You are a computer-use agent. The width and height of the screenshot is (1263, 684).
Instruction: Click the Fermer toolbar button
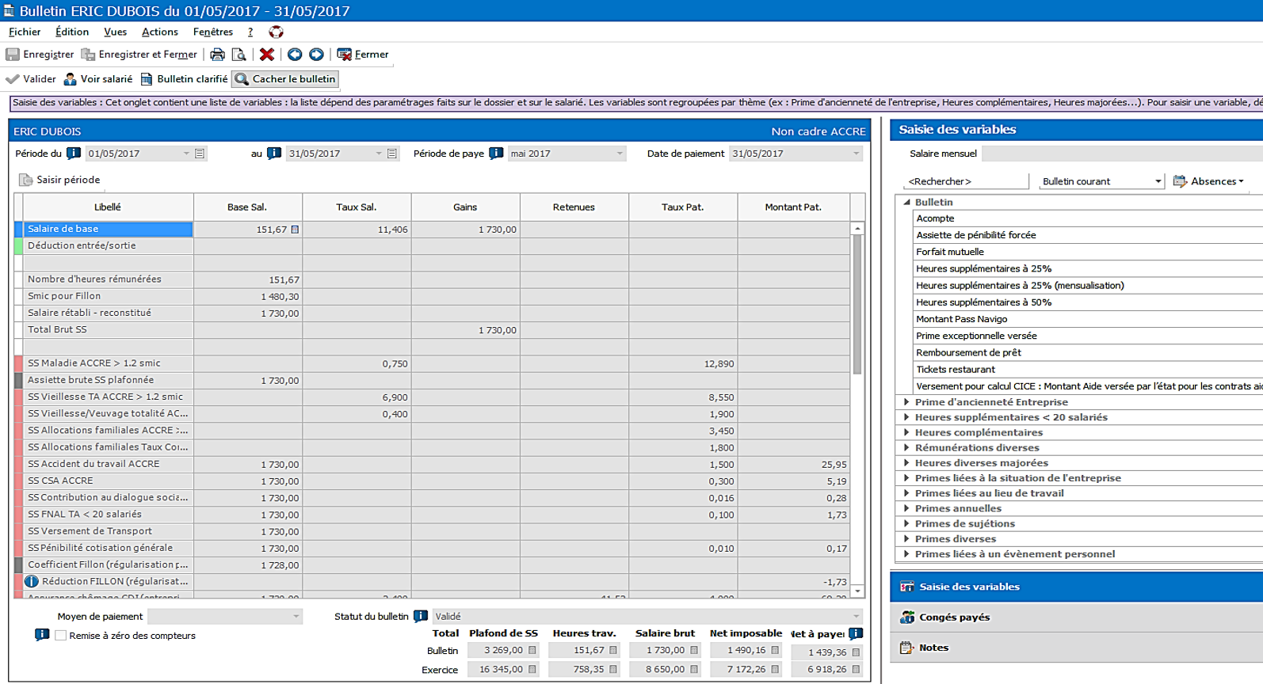pos(363,55)
